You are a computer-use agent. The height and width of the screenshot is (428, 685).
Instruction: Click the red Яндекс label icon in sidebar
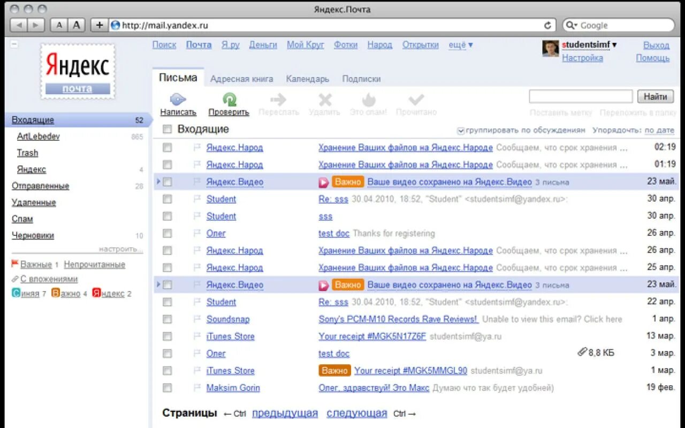click(x=96, y=293)
